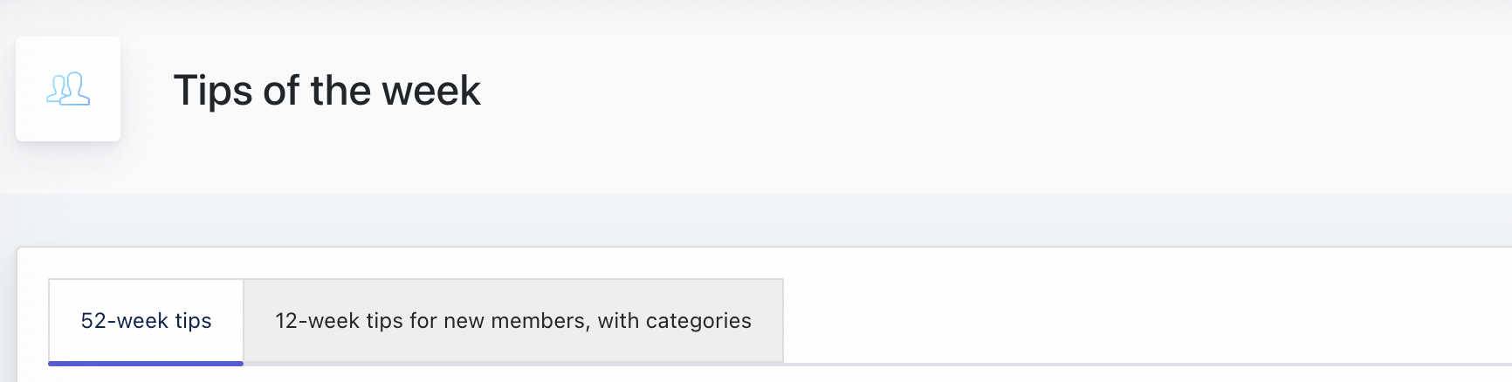Click the empty header area right of the title
The height and width of the screenshot is (382, 1512).
pos(995,91)
